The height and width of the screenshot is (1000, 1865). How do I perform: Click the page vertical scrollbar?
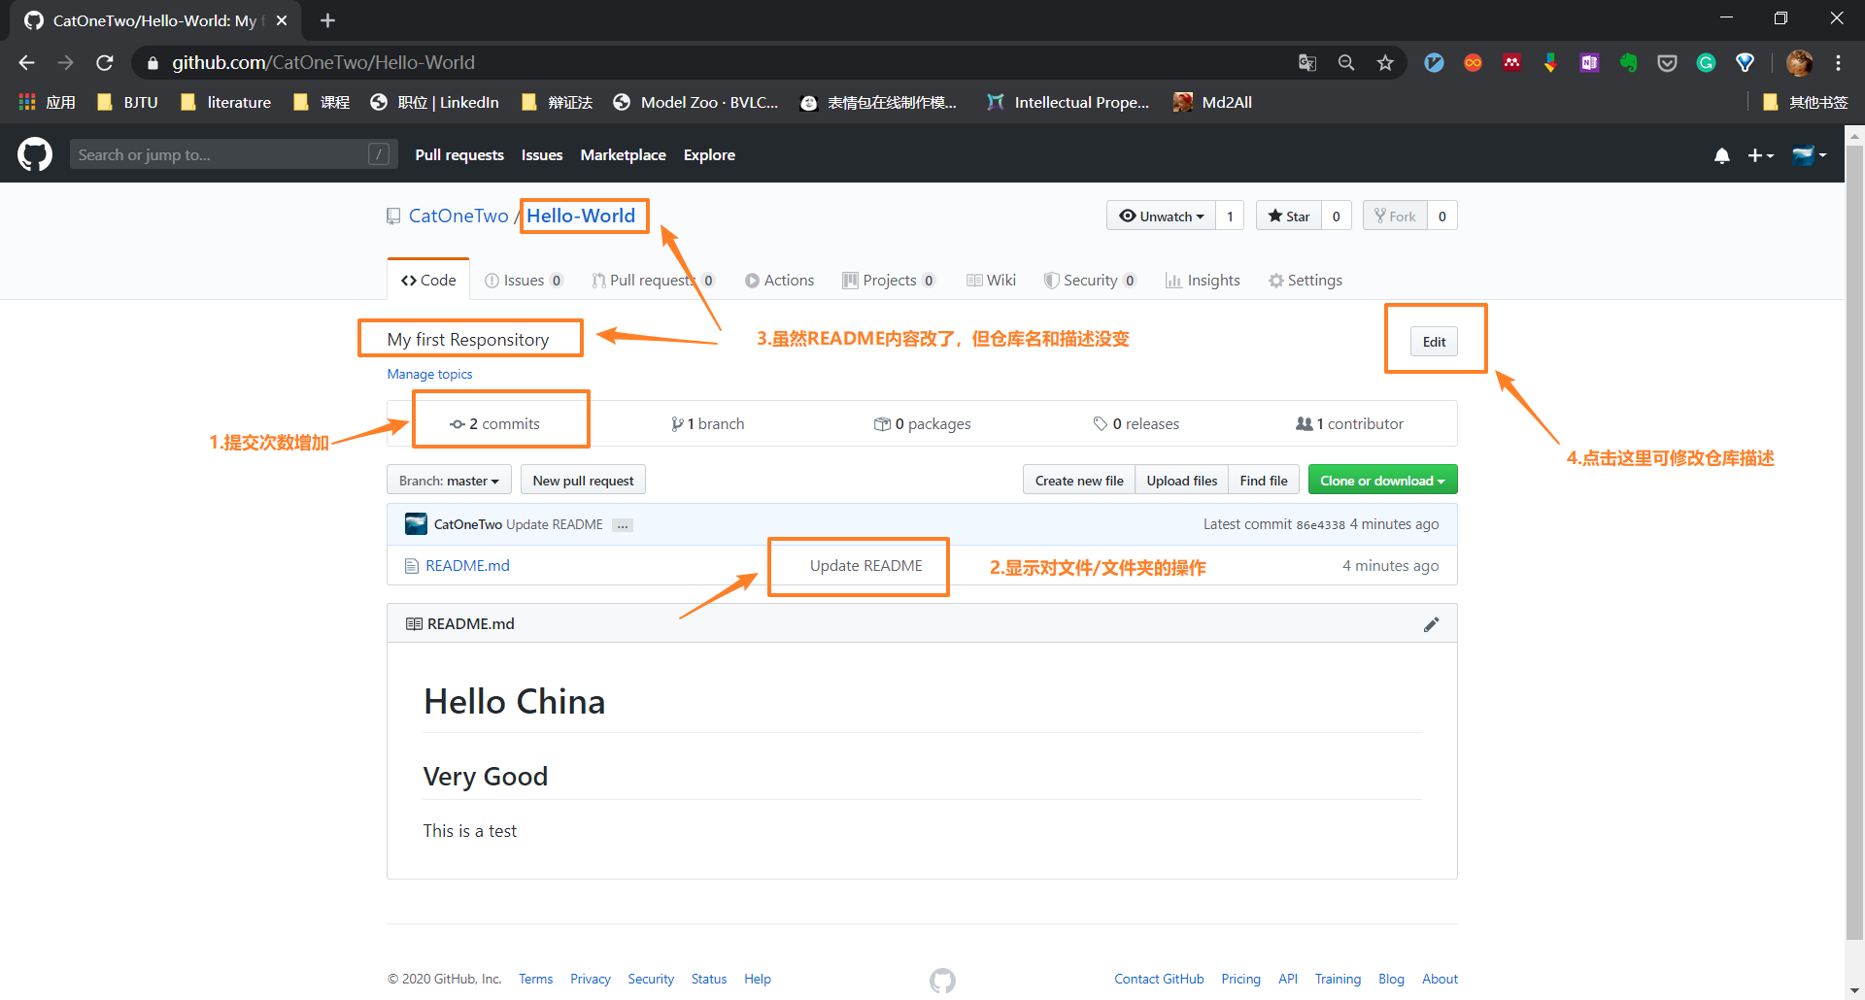pyautogui.click(x=1854, y=544)
